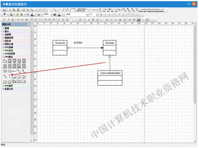Click the paint bucket fill icon
Screen dimensions: 199x148
pyautogui.click(x=4, y=14)
